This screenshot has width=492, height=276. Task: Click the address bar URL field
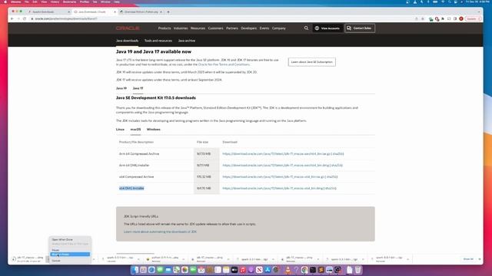(220, 18)
